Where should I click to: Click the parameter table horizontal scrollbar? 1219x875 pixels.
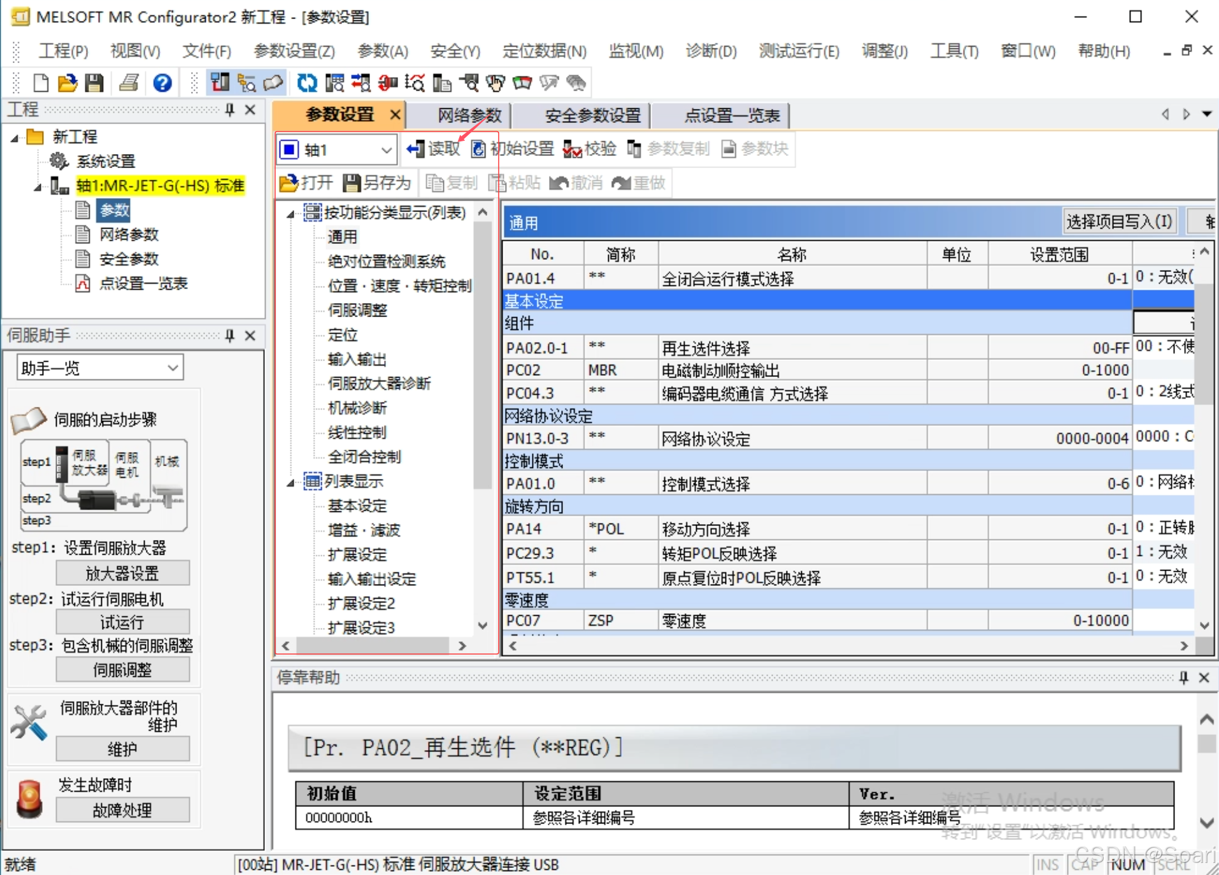[847, 646]
